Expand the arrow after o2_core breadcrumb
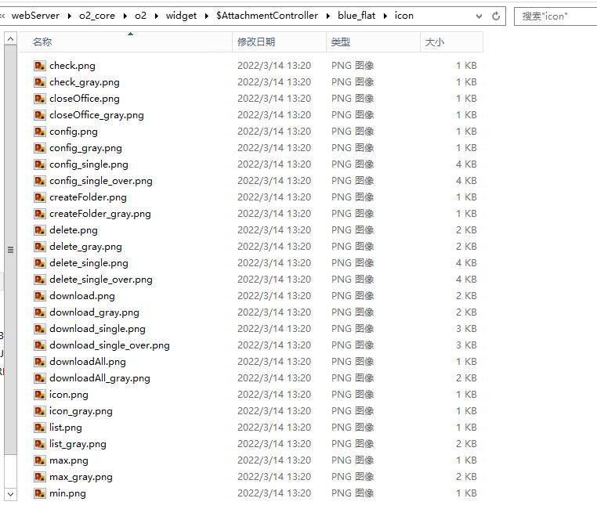Image resolution: width=597 pixels, height=509 pixels. point(125,16)
